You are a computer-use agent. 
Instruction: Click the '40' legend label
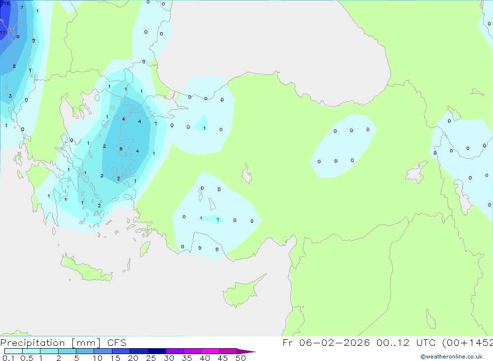pyautogui.click(x=205, y=358)
